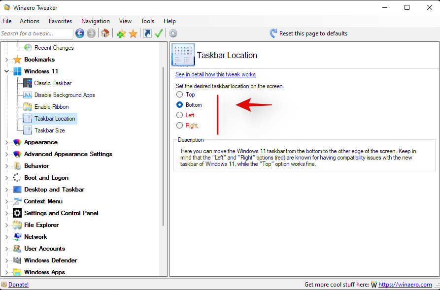
Task: Open the bookmarks star toolbar icon
Action: (133, 33)
